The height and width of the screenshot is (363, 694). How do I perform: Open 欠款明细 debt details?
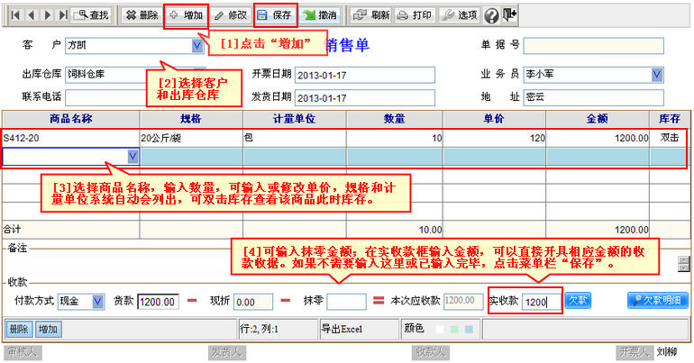[658, 300]
